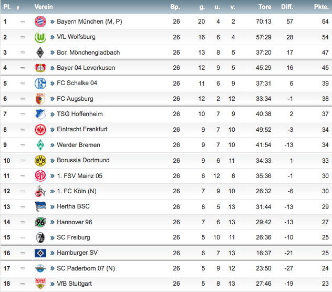This screenshot has width=332, height=292.
Task: Sort standings by the Tore column header
Action: click(265, 7)
